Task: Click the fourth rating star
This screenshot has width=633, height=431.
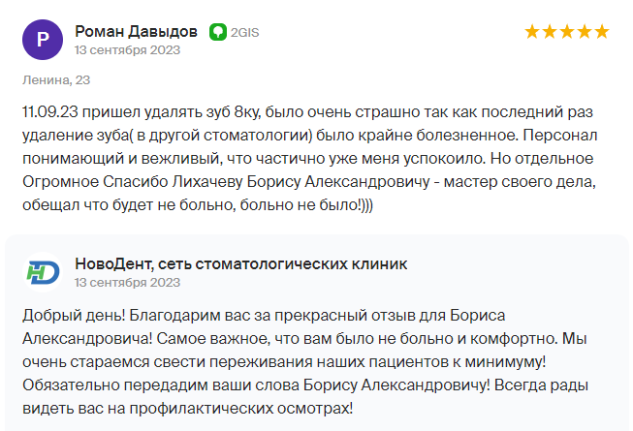Action: pyautogui.click(x=585, y=31)
